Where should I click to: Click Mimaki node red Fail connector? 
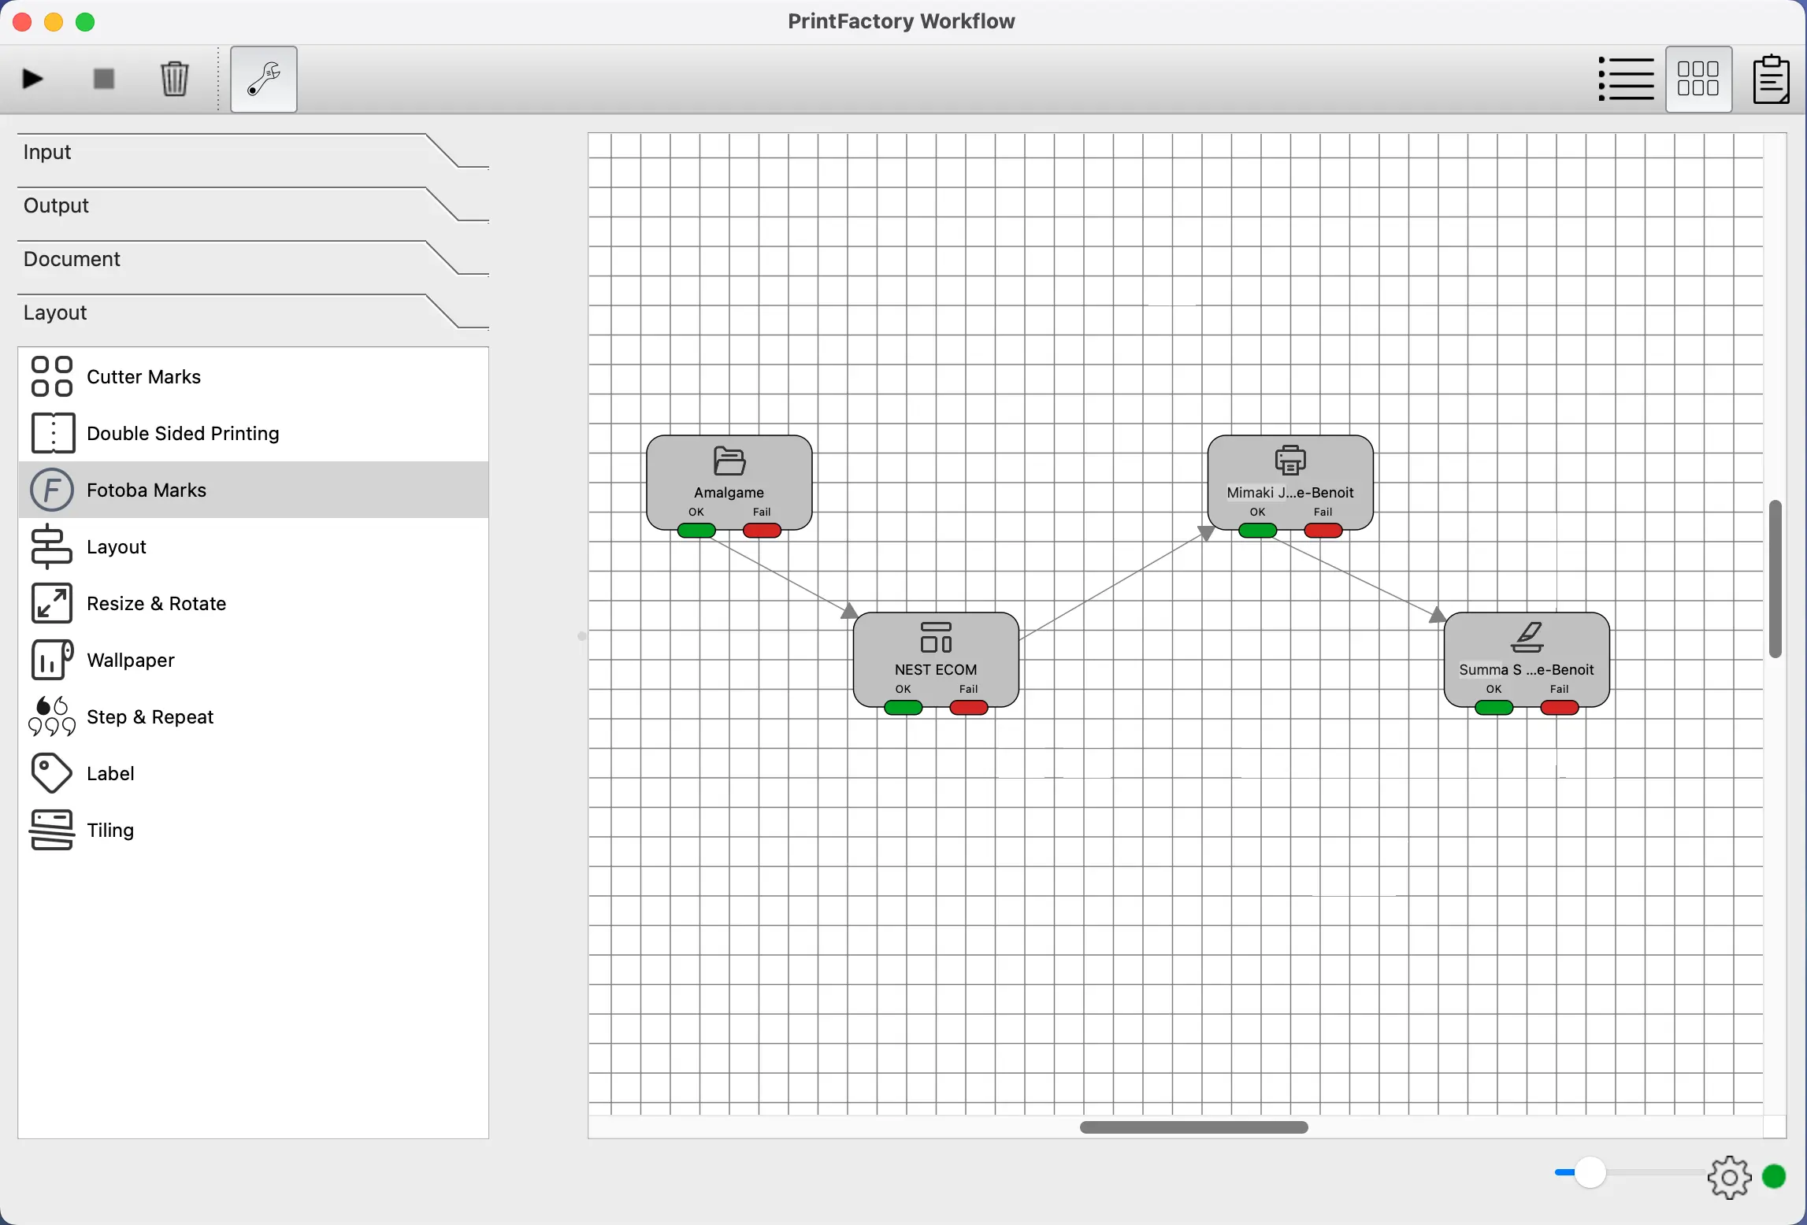pos(1323,531)
